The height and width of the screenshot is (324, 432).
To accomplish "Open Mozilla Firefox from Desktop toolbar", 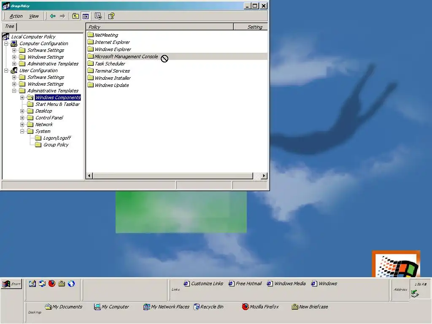I will (x=260, y=307).
